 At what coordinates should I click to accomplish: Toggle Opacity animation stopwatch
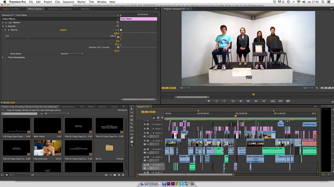pos(8,30)
